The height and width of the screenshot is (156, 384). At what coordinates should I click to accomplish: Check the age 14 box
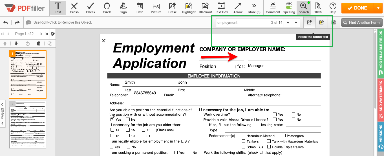[x=112, y=130]
